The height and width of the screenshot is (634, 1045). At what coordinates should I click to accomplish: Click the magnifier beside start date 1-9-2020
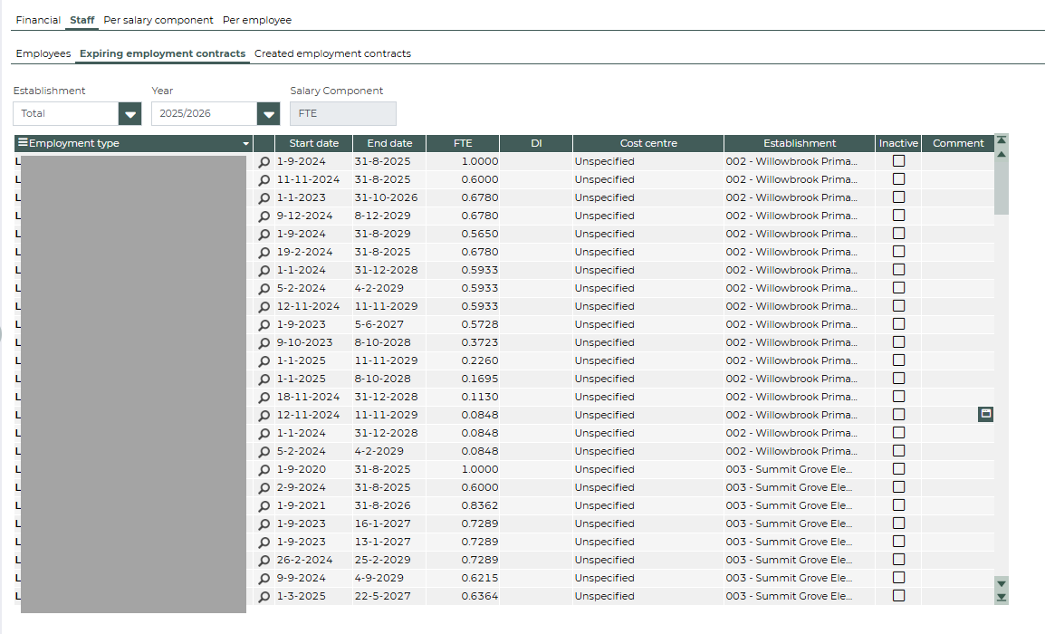click(264, 470)
